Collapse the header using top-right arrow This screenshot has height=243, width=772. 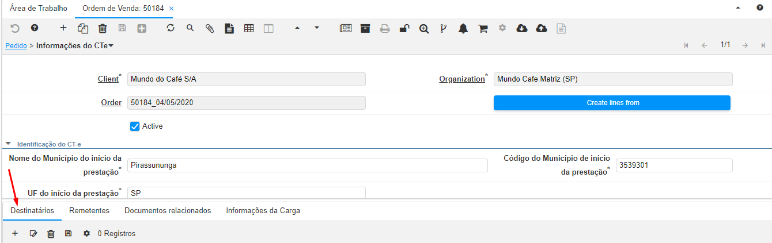(738, 9)
